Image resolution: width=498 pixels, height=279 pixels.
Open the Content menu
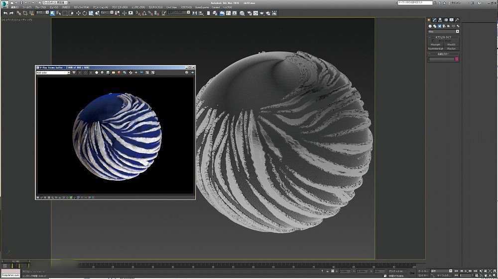pyautogui.click(x=216, y=7)
